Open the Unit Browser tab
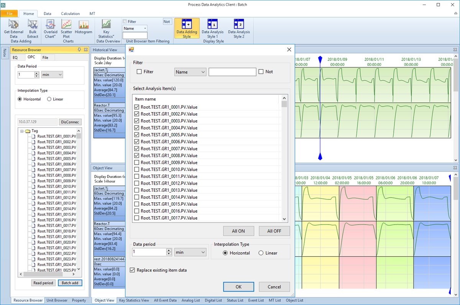The width and height of the screenshot is (460, 305). [x=57, y=300]
